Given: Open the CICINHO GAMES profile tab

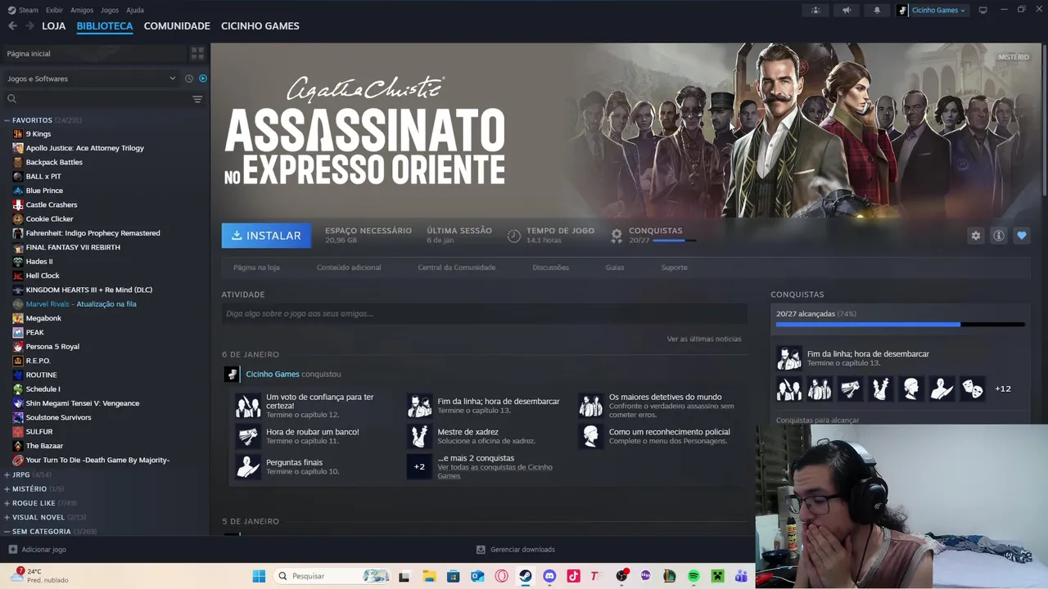Looking at the screenshot, I should [x=260, y=26].
